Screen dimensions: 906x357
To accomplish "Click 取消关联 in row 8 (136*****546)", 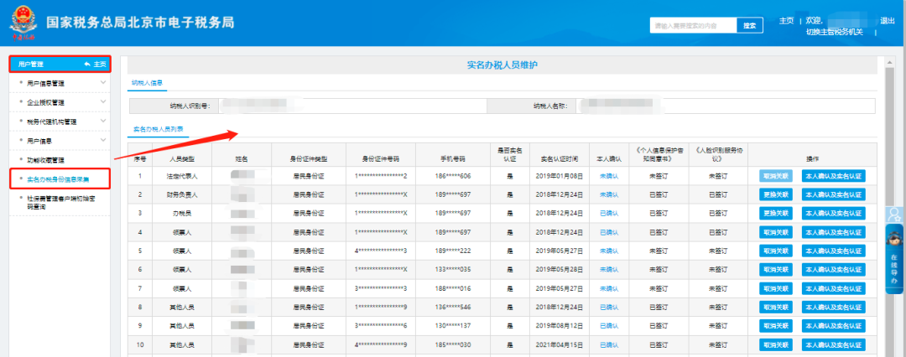I will pyautogui.click(x=776, y=308).
